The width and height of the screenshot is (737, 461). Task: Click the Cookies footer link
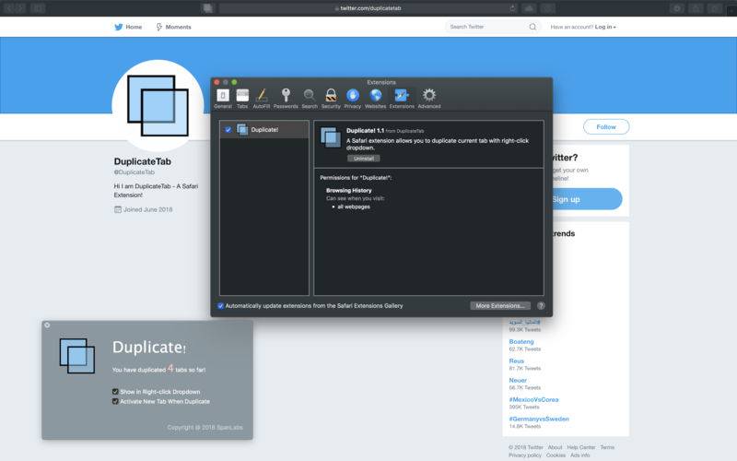point(556,455)
